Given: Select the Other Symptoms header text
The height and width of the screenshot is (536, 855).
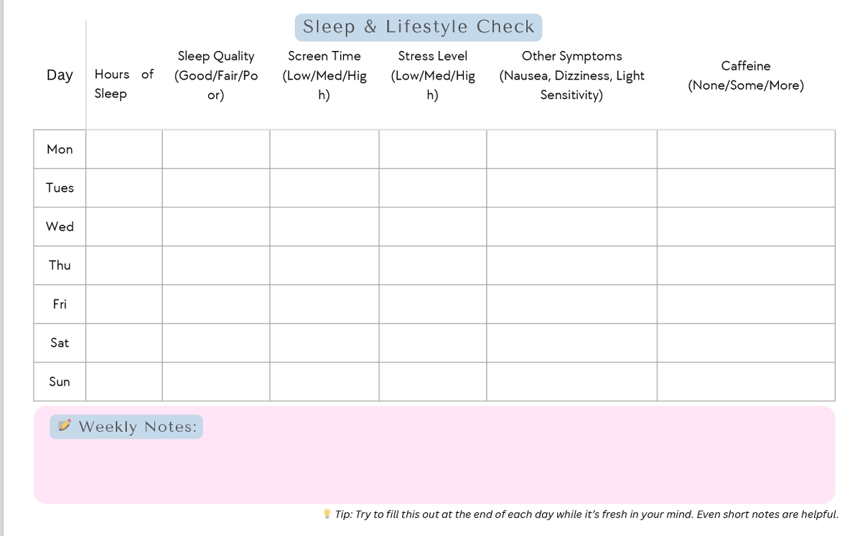Looking at the screenshot, I should point(571,75).
